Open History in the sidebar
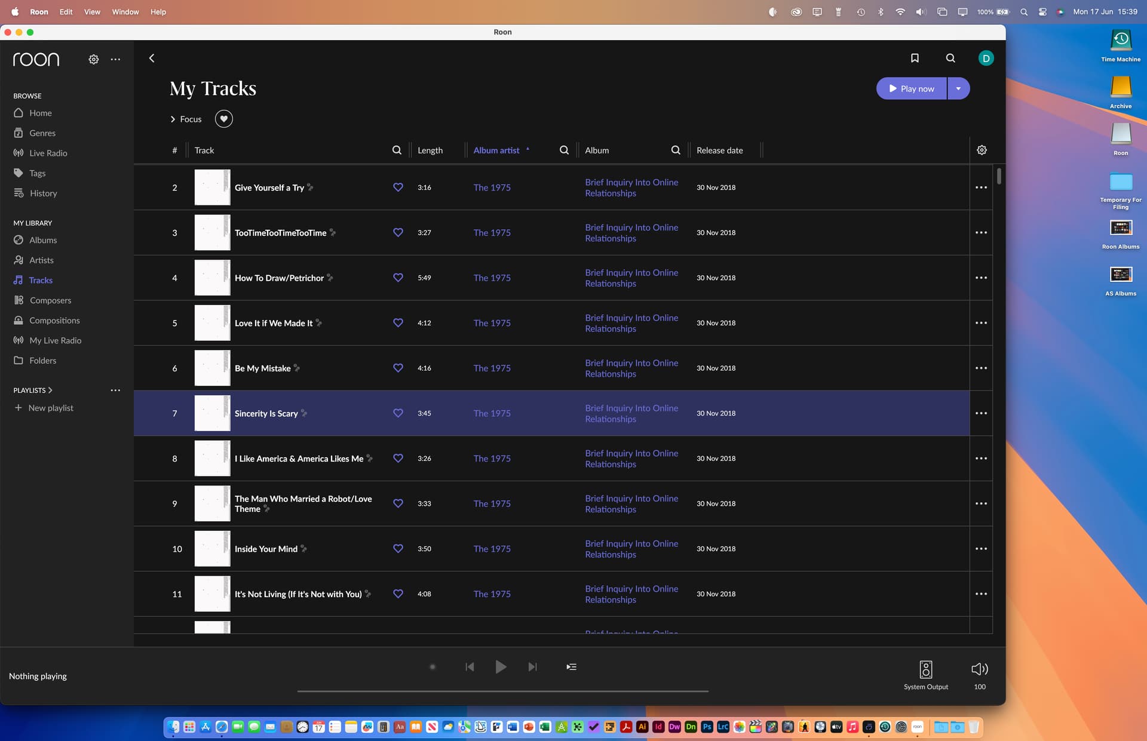Image resolution: width=1147 pixels, height=741 pixels. point(43,193)
